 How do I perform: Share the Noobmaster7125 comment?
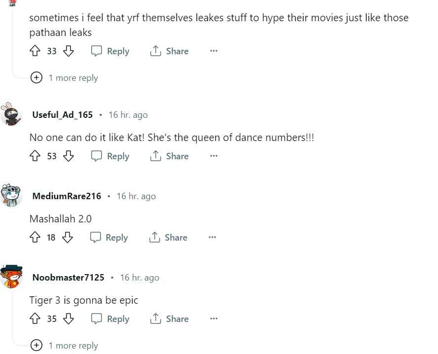[x=169, y=319]
